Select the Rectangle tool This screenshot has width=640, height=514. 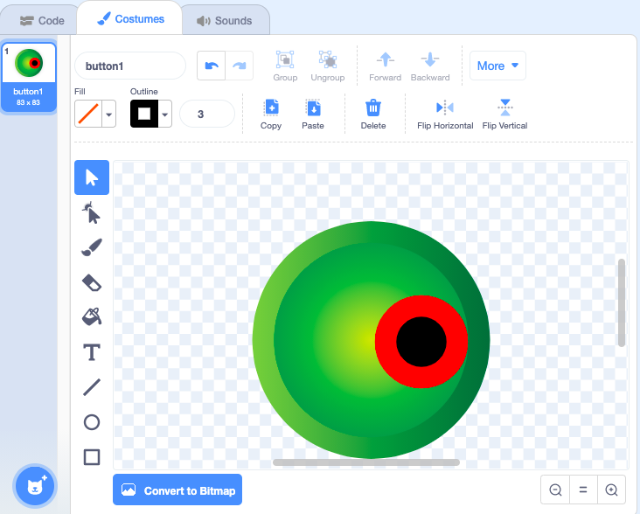click(92, 456)
